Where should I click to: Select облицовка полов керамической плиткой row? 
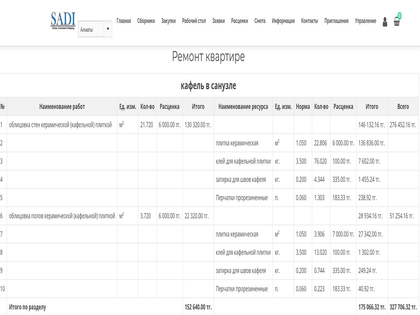point(62,216)
